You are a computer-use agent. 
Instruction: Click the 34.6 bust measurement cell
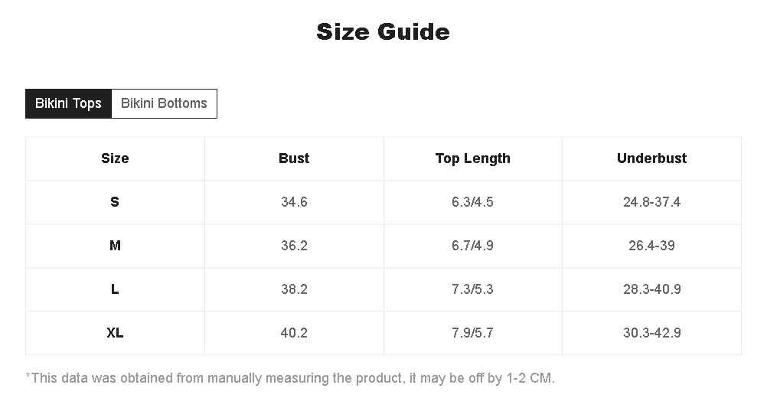(294, 202)
